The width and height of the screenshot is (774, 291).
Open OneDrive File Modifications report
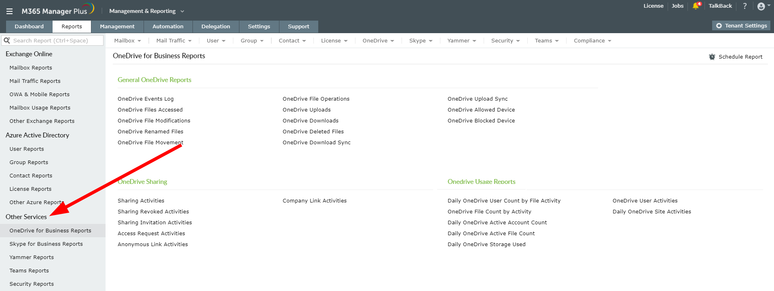pyautogui.click(x=154, y=121)
